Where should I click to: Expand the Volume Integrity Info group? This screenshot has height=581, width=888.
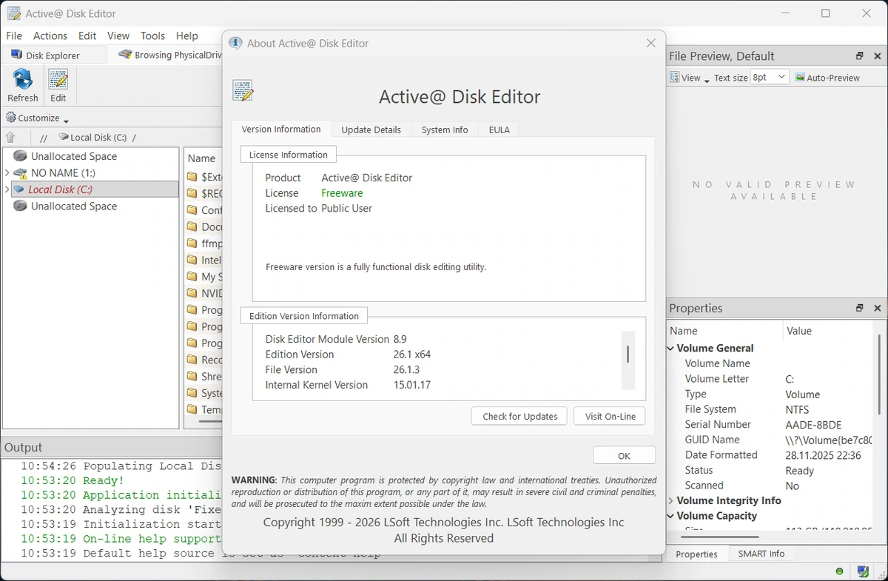click(671, 501)
